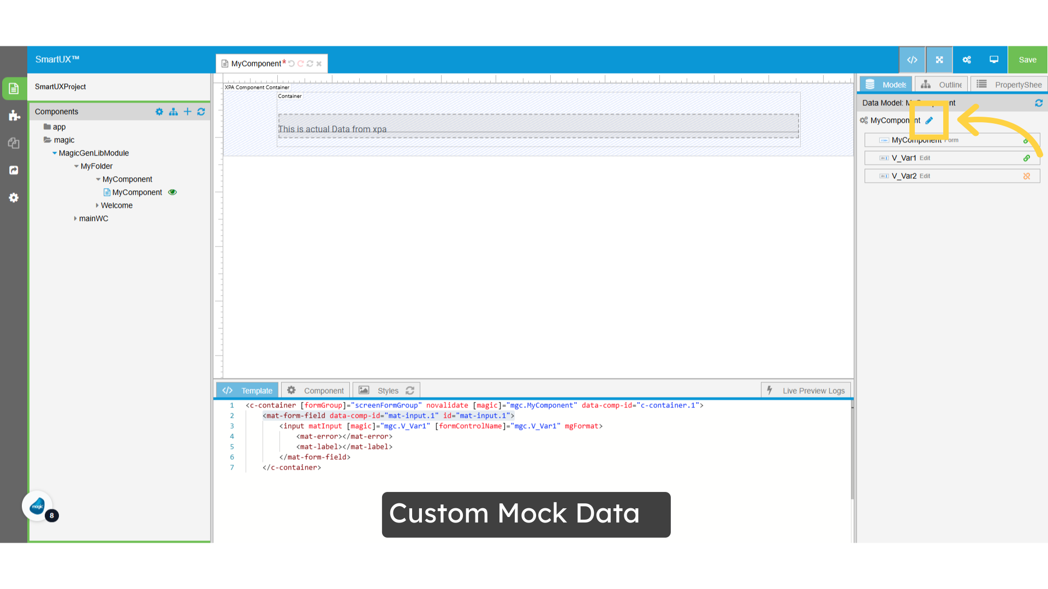Image resolution: width=1048 pixels, height=589 pixels.
Task: Open settings via the gear at sidebar bottom
Action: (x=14, y=197)
